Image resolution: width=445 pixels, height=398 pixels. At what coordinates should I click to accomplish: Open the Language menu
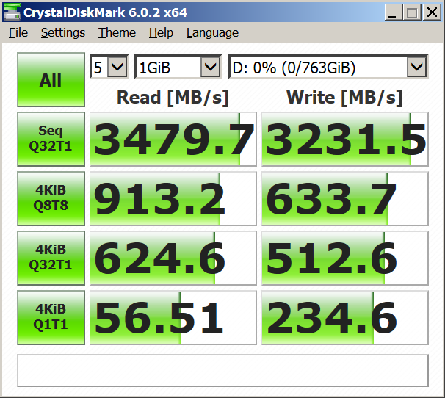point(212,33)
